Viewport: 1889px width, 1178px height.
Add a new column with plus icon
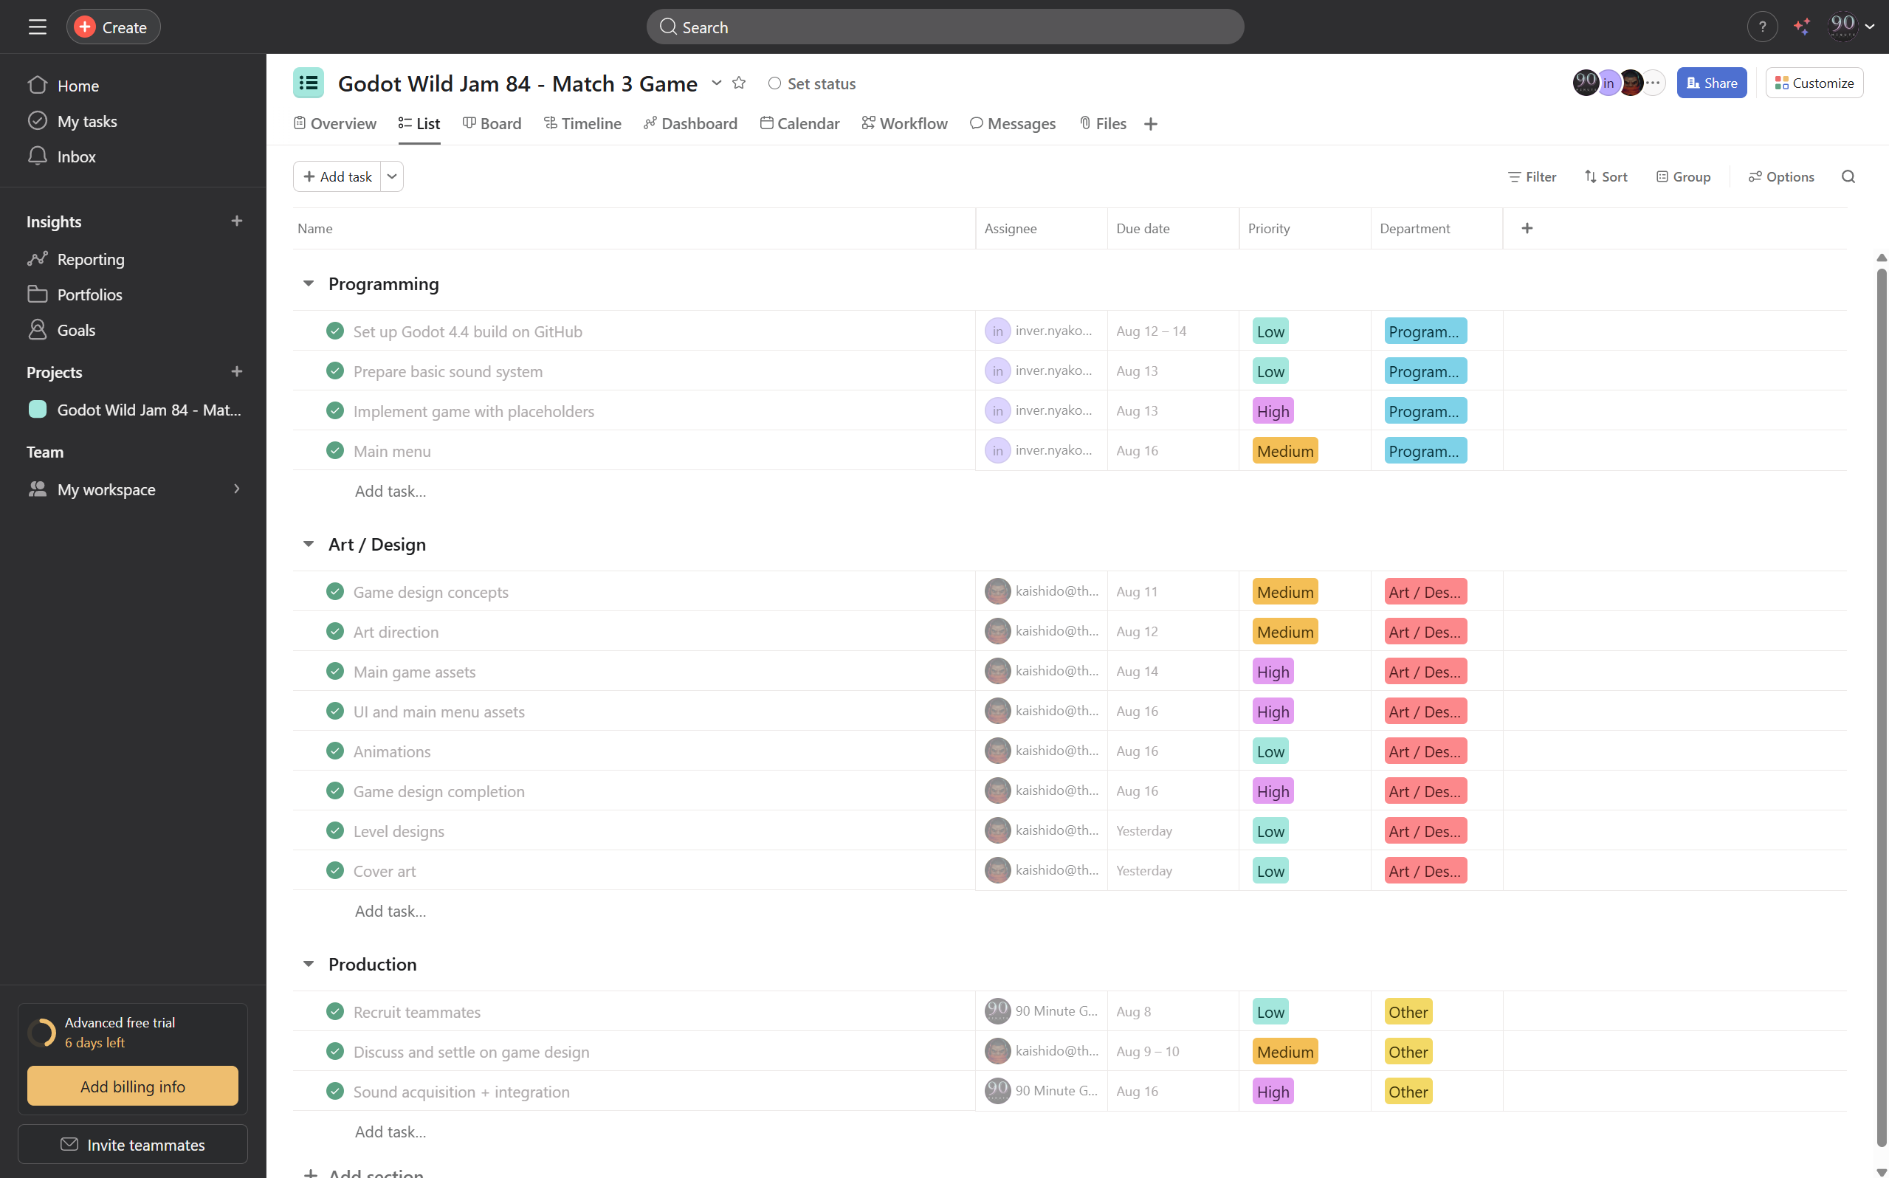click(1527, 228)
